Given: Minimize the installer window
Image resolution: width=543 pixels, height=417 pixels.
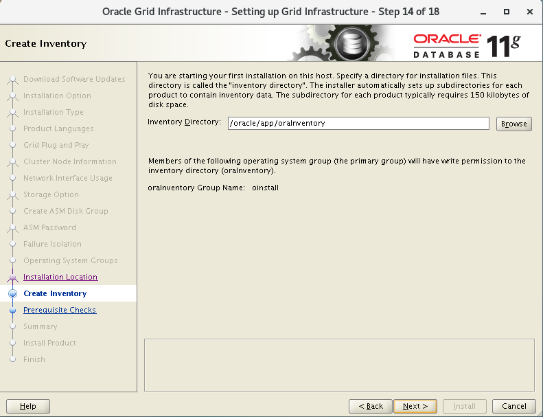Looking at the screenshot, I should pos(483,12).
